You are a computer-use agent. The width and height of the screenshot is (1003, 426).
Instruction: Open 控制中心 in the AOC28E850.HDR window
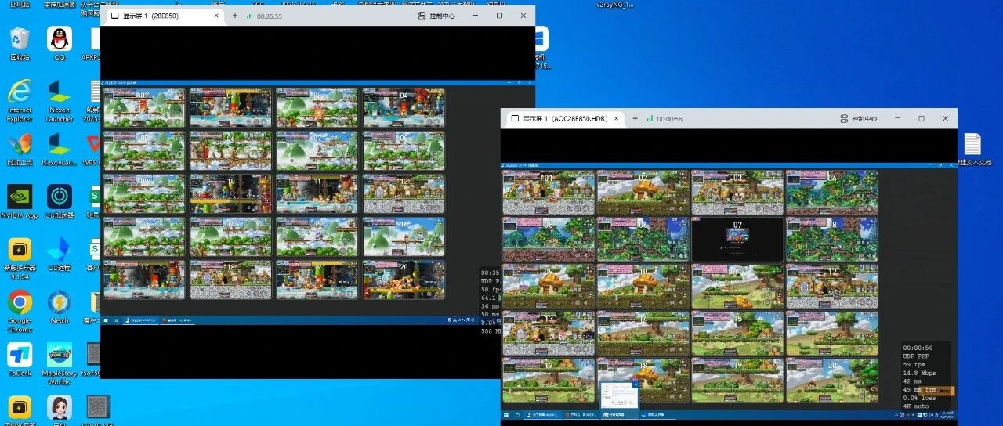pyautogui.click(x=858, y=118)
